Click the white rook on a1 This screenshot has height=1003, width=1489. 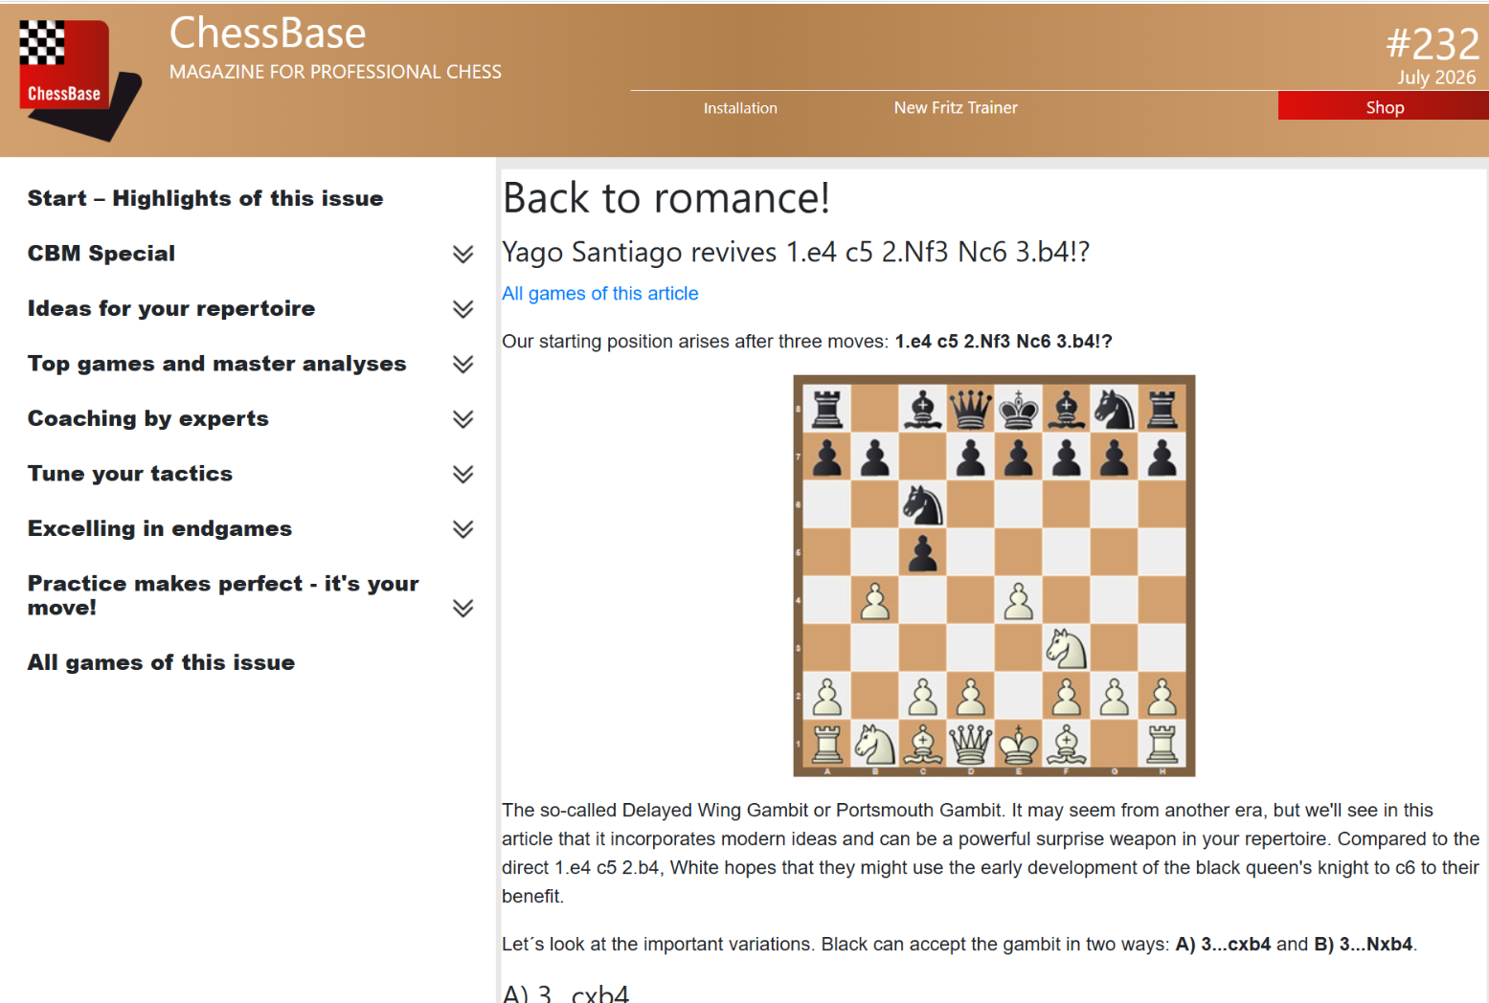827,744
